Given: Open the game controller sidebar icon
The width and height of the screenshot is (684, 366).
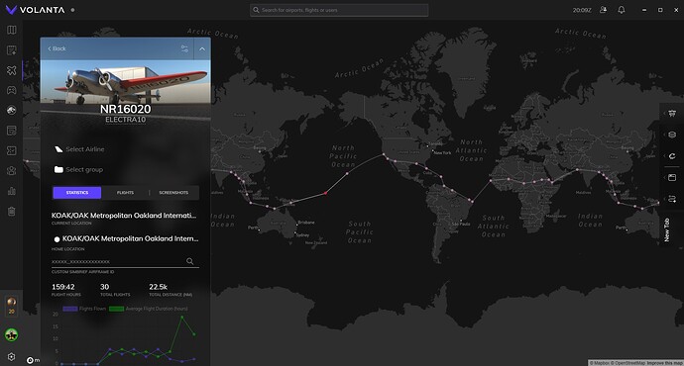Looking at the screenshot, I should pyautogui.click(x=12, y=90).
